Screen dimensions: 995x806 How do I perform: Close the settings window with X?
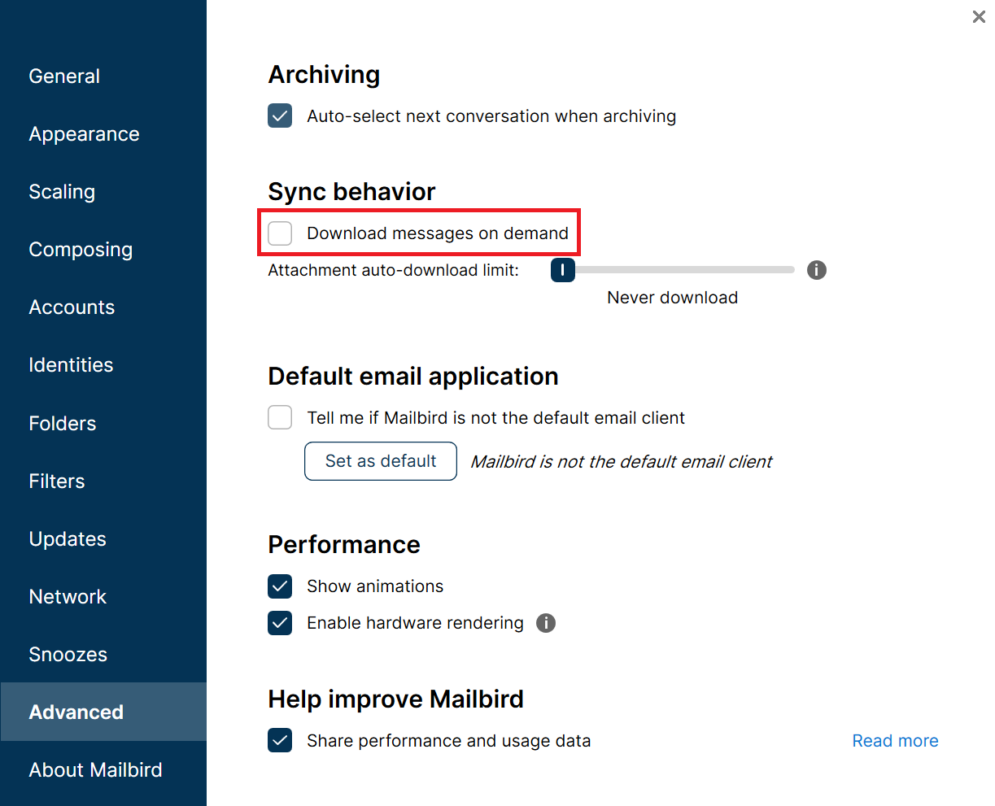tap(979, 16)
